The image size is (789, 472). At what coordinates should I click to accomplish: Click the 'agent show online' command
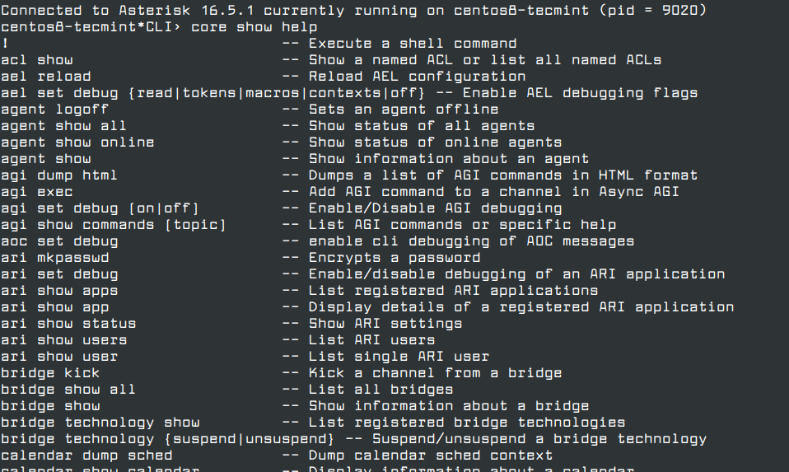pos(77,142)
